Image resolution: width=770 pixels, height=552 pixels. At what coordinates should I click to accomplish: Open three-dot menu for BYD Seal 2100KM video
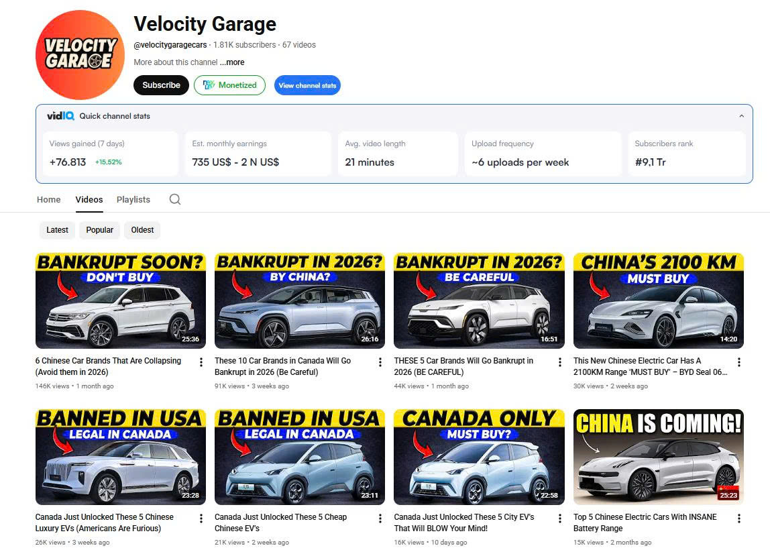(739, 362)
